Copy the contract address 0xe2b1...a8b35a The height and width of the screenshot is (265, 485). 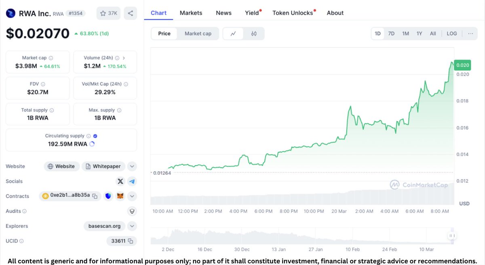95,196
